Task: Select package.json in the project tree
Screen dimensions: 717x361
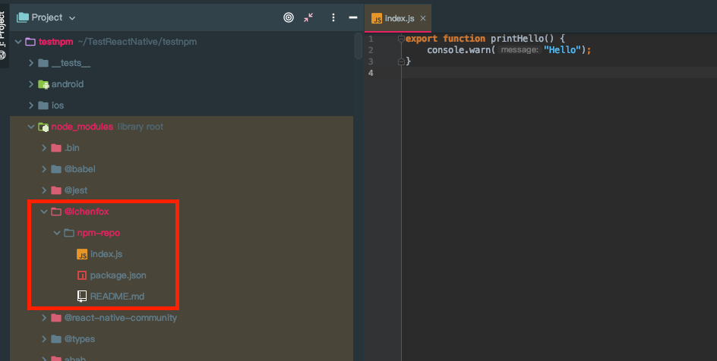Action: point(118,275)
